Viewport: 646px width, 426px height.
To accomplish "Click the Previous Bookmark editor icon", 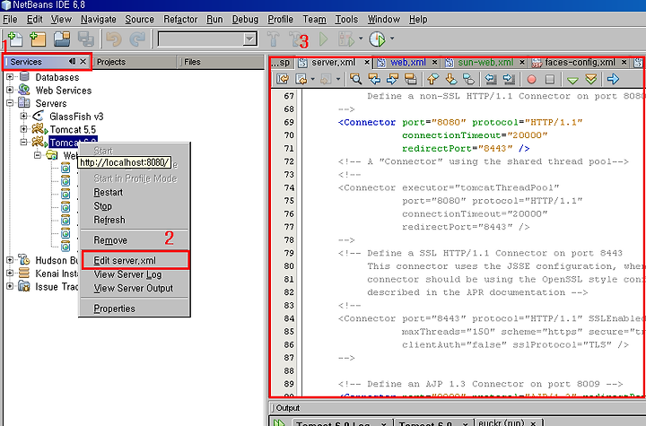I will [x=432, y=79].
